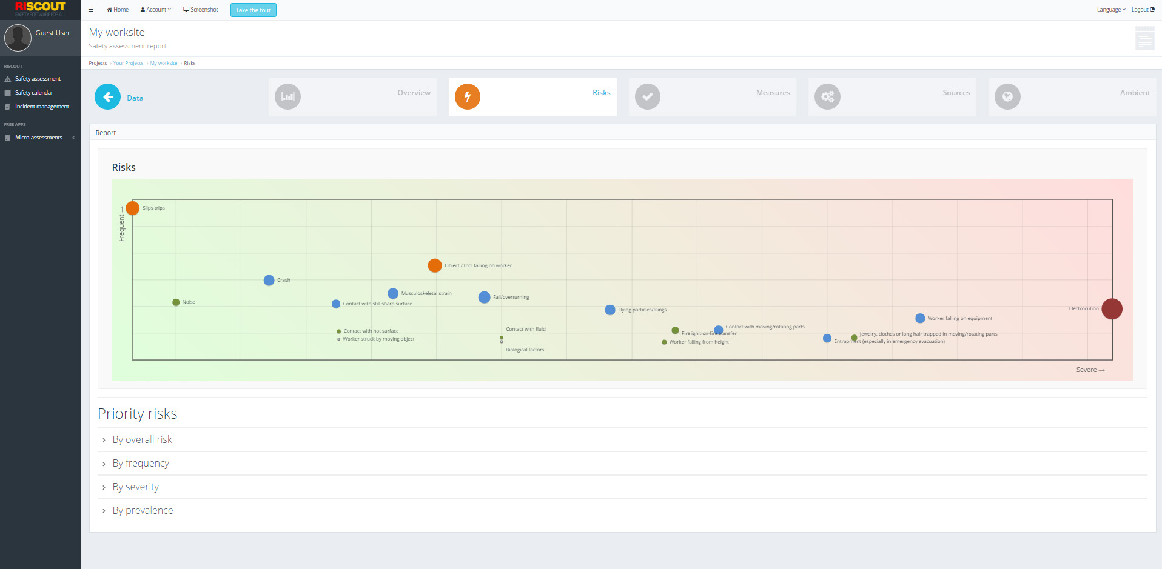Click the orange Risks lightning icon
Image resolution: width=1162 pixels, height=569 pixels.
coord(468,97)
